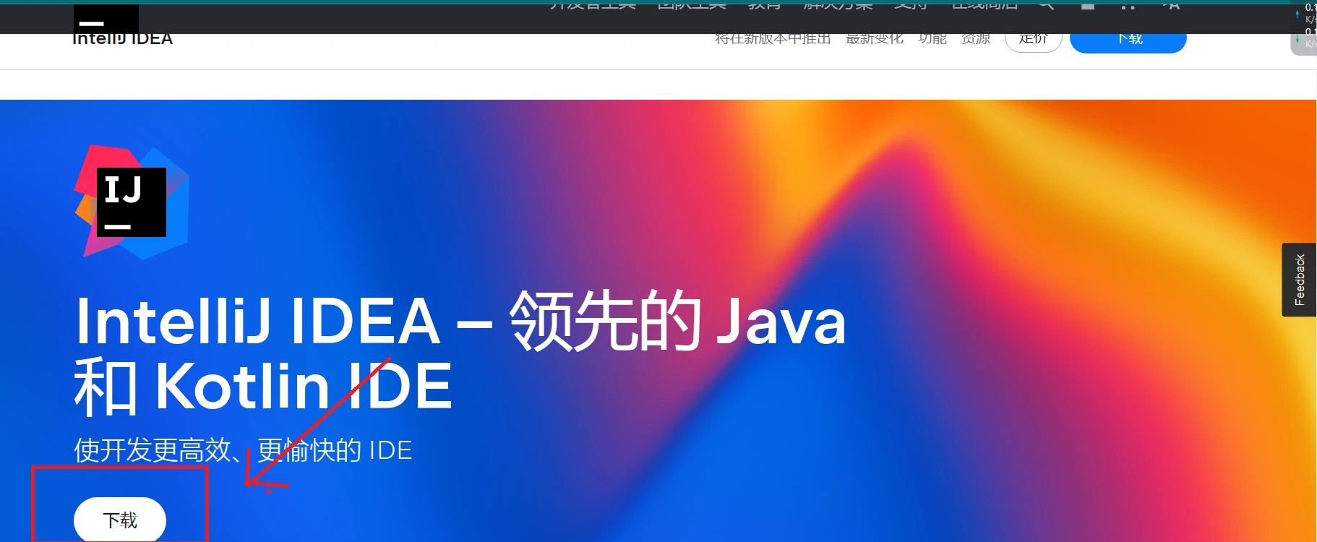Open 将在新版本中推出 menu item
The height and width of the screenshot is (542, 1317).
pos(773,40)
